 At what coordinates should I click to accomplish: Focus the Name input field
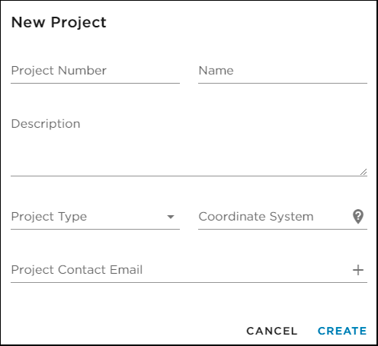(x=283, y=71)
